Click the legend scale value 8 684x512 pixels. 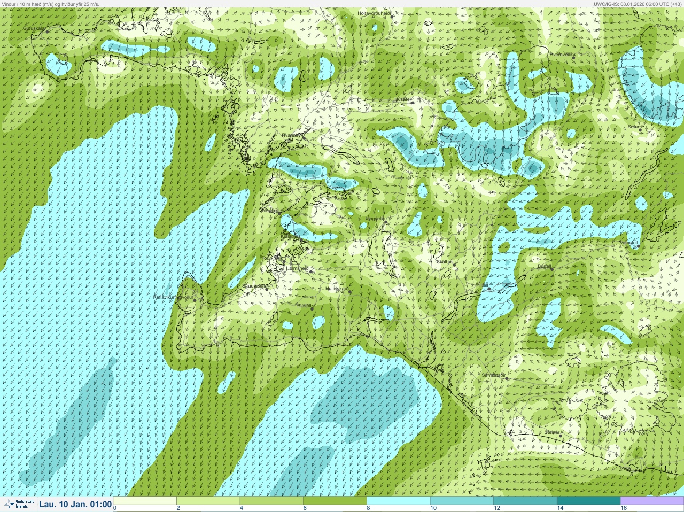click(x=368, y=508)
